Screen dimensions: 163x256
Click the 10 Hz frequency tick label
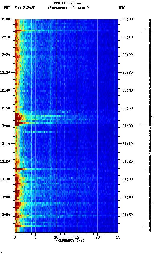click(x=56, y=237)
